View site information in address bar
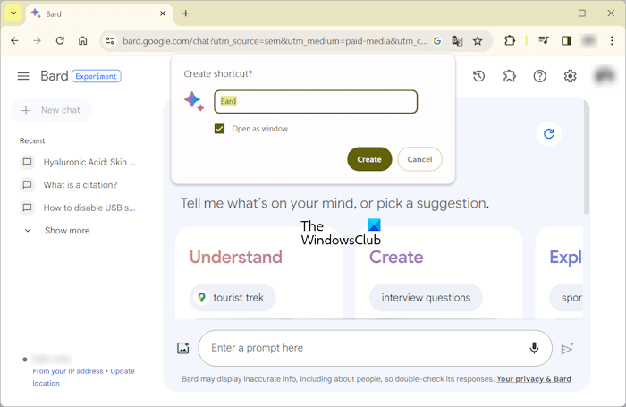The width and height of the screenshot is (626, 407). click(x=110, y=41)
